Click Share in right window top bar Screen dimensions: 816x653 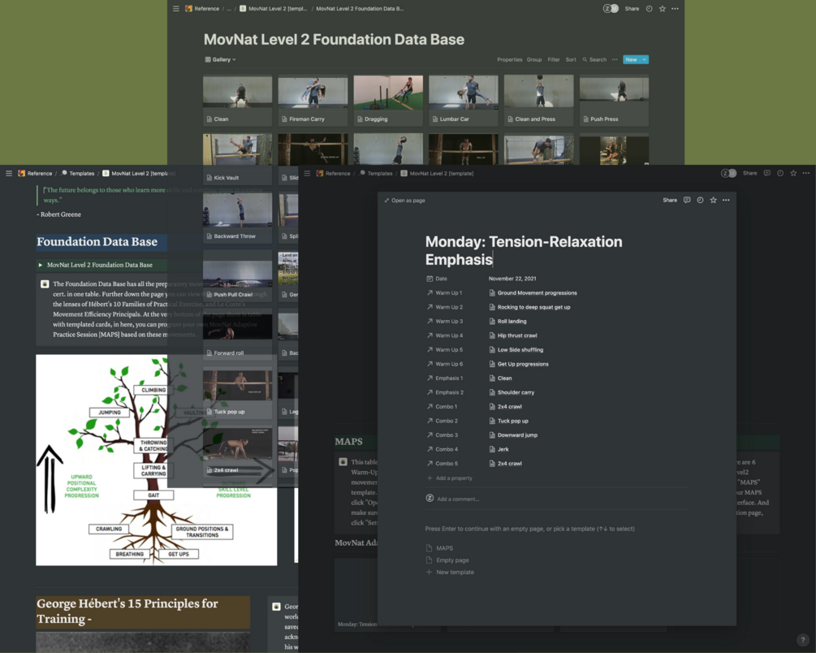(x=750, y=174)
